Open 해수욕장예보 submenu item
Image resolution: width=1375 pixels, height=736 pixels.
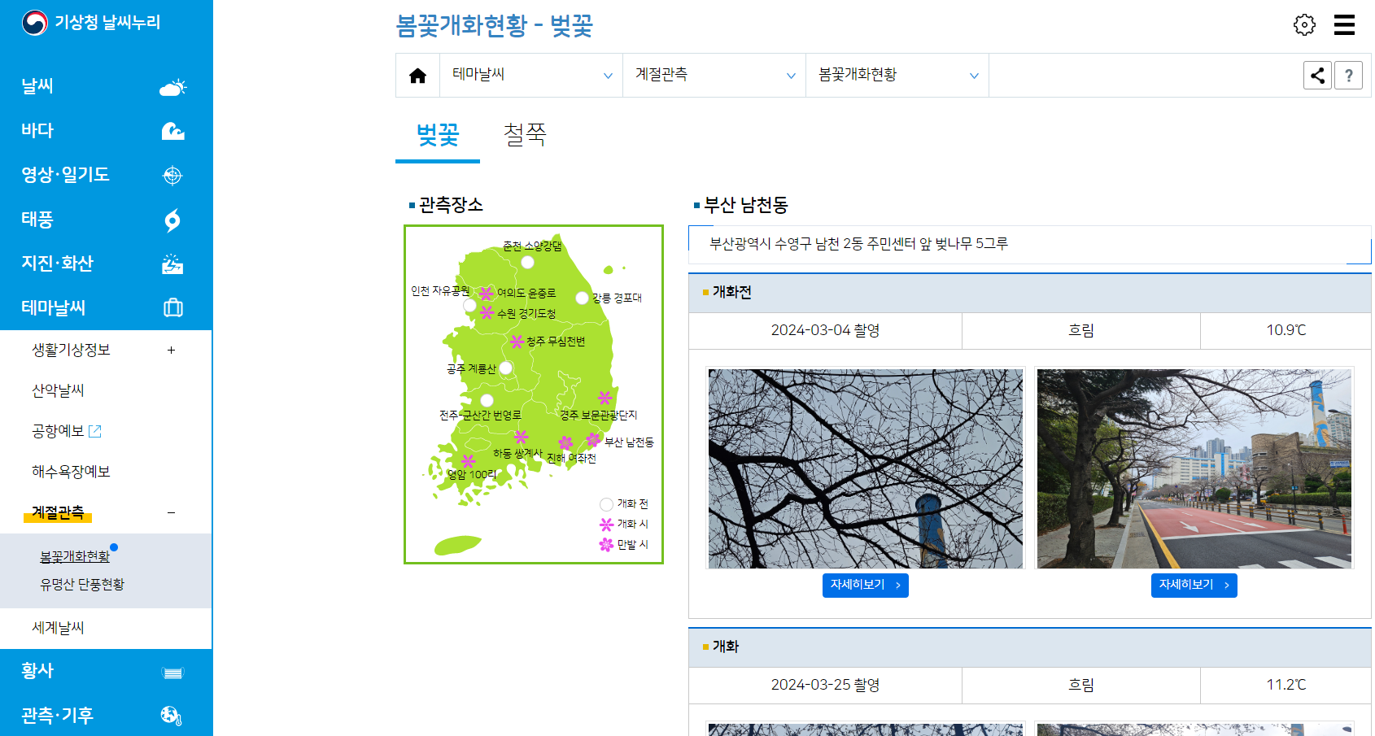pos(71,472)
